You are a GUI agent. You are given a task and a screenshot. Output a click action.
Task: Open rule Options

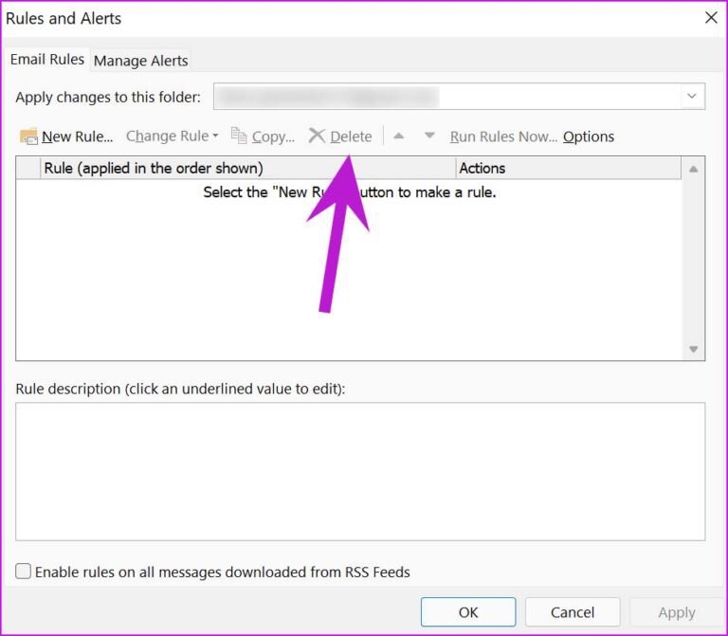click(589, 136)
